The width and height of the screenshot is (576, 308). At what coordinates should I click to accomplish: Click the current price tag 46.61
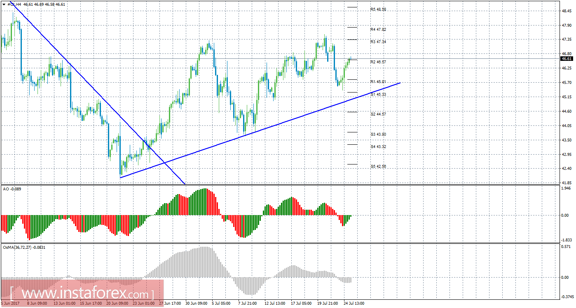[567, 59]
